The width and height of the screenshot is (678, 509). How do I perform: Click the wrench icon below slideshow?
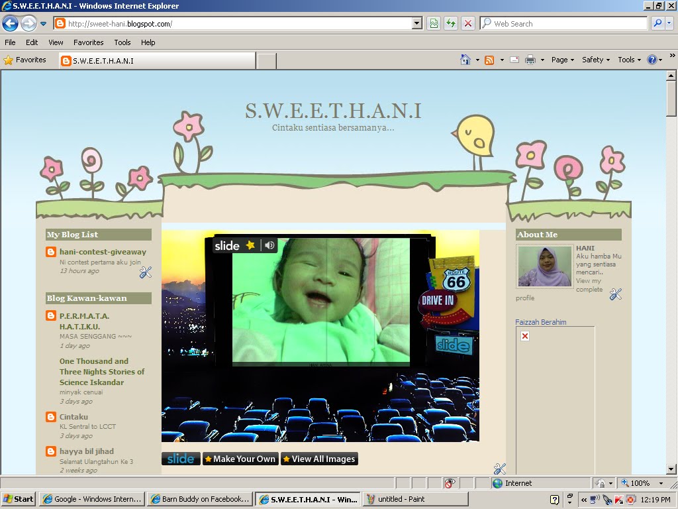tap(499, 469)
